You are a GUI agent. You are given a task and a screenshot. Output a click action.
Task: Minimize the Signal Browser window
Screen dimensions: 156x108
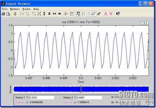tap(141, 4)
